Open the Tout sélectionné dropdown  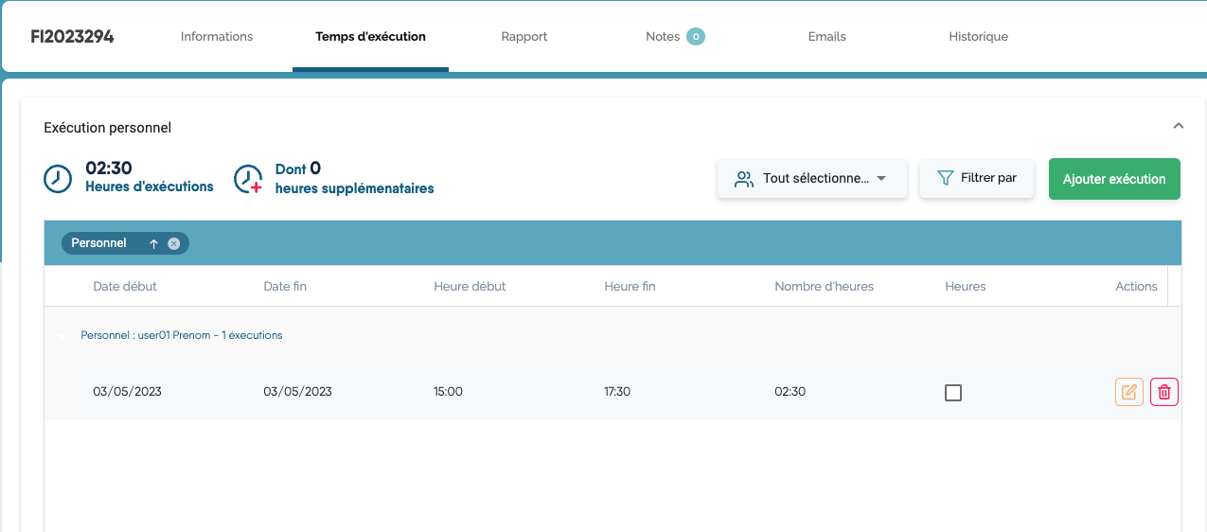pyautogui.click(x=811, y=179)
